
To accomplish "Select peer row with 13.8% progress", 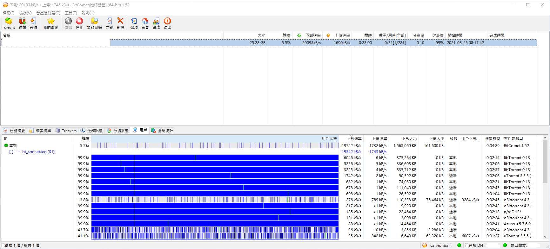I will pyautogui.click(x=269, y=200).
